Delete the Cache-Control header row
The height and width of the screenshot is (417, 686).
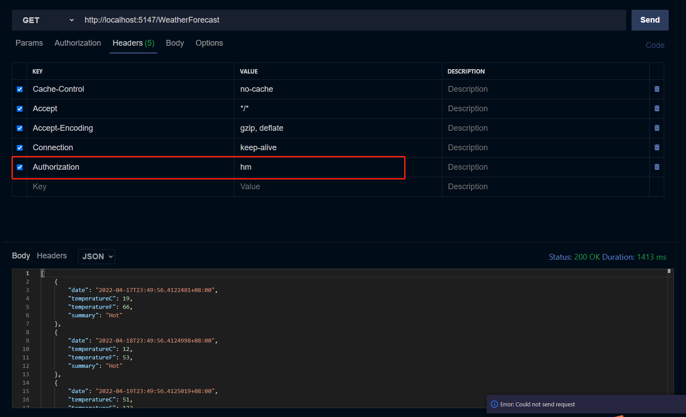coord(656,89)
